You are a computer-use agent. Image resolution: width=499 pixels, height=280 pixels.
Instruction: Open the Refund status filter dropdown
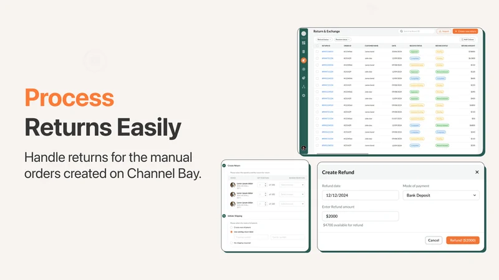(324, 39)
